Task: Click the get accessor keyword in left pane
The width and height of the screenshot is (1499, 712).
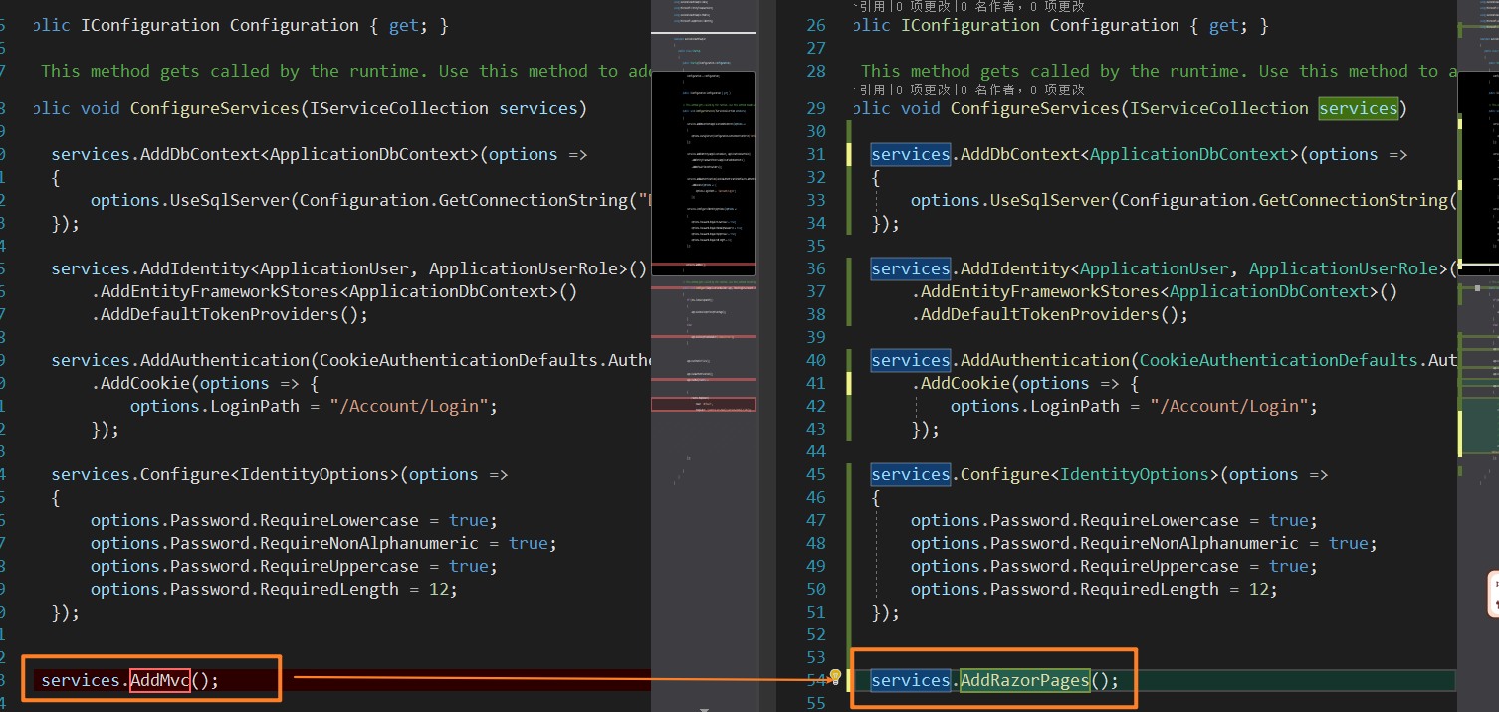Action: pos(404,25)
